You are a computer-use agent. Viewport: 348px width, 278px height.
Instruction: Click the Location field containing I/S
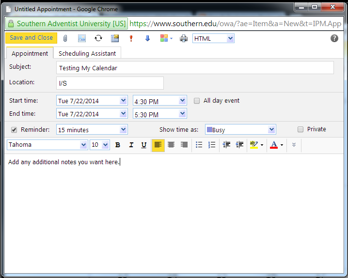(x=110, y=83)
